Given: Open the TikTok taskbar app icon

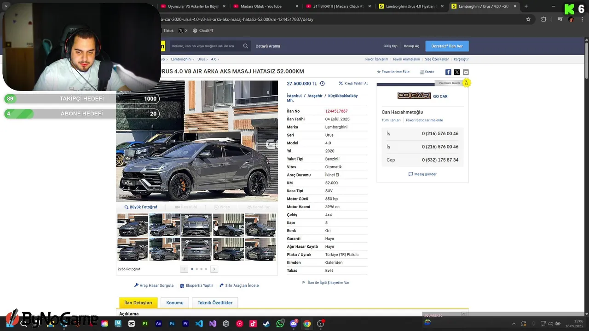Looking at the screenshot, I should pyautogui.click(x=253, y=324).
